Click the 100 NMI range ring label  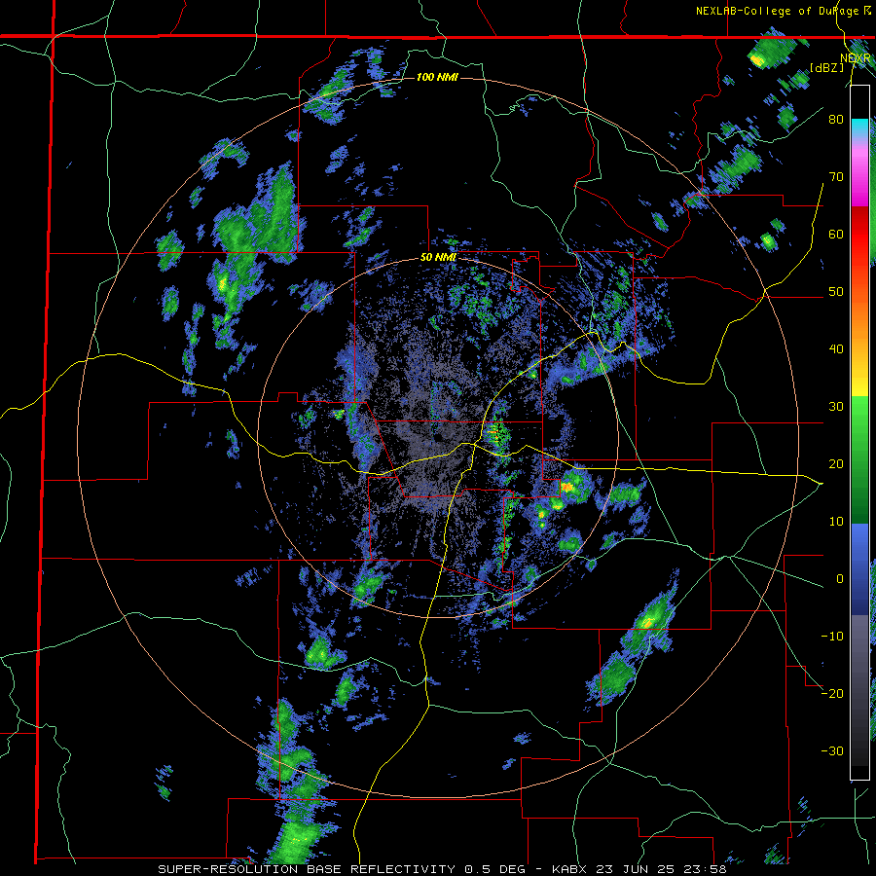(437, 77)
